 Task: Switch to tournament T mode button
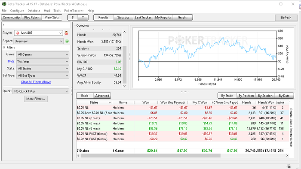(x=83, y=18)
